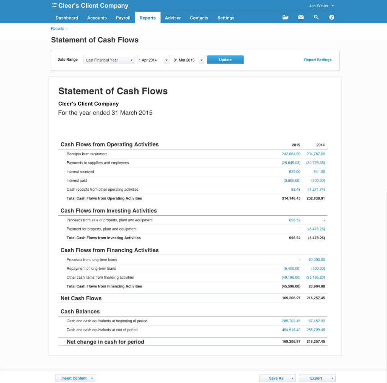
Task: Select the Cash Flows from Operating Activities heading
Action: (x=109, y=144)
